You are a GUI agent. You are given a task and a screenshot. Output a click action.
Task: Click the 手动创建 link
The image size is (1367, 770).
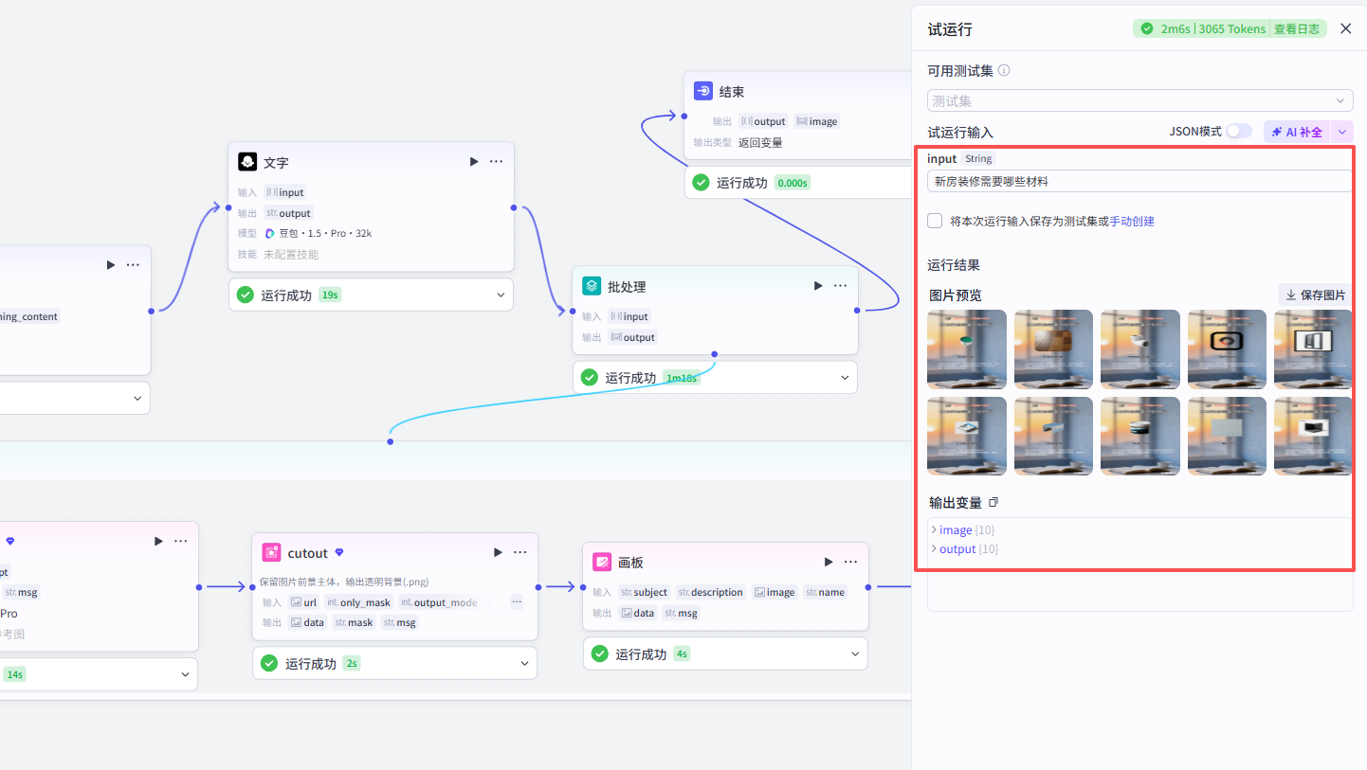(1132, 221)
